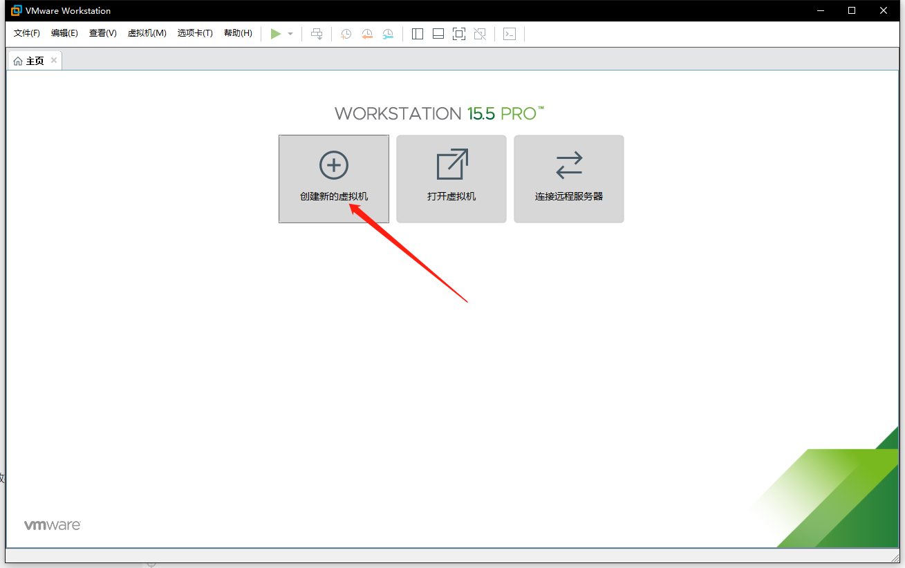
Task: Click the console view terminal icon
Action: (510, 34)
